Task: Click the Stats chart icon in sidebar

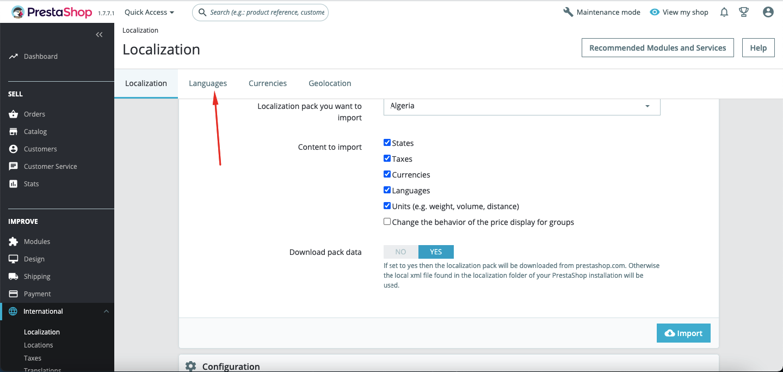Action: (14, 184)
